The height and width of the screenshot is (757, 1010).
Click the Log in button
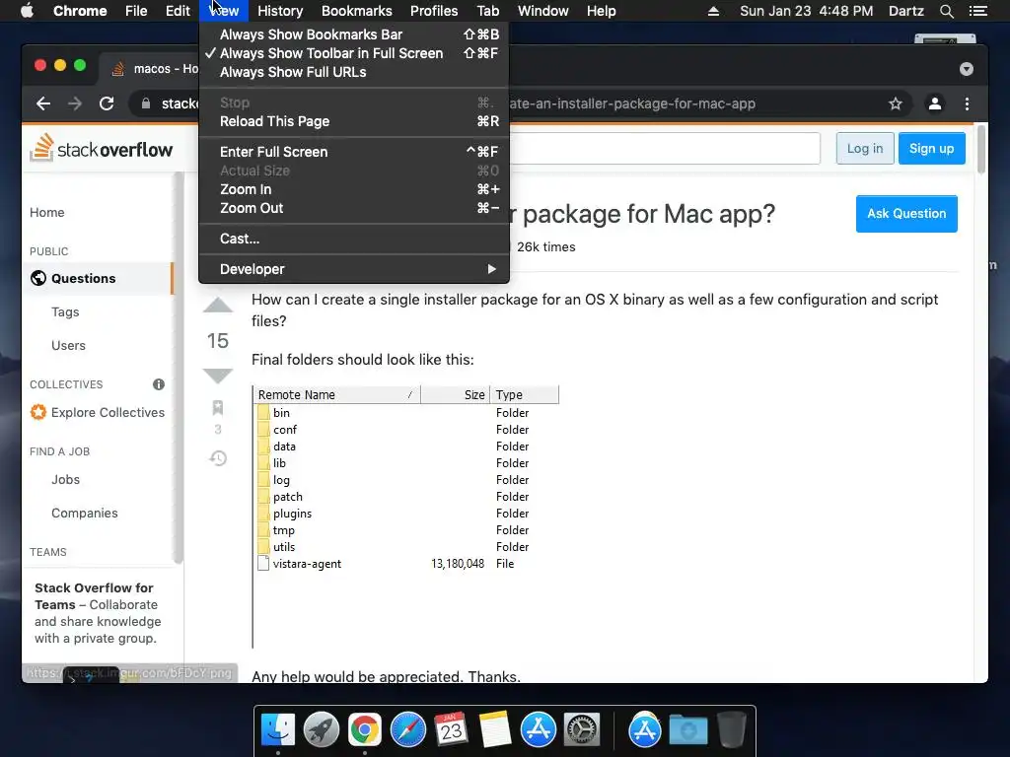[x=865, y=148]
